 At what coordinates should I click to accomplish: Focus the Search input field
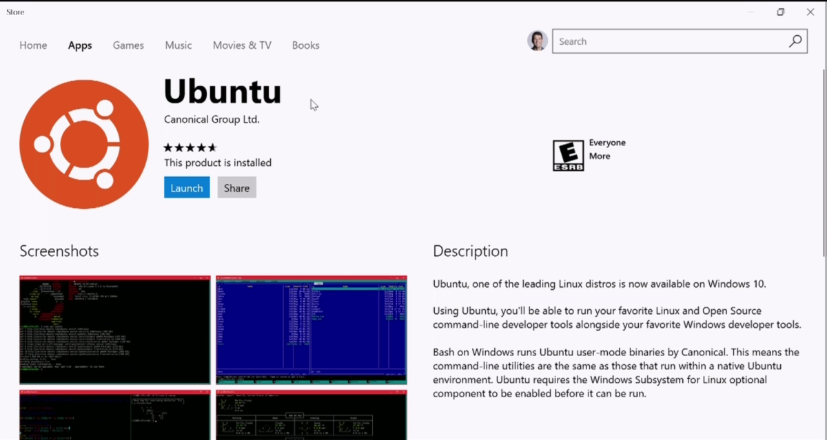pyautogui.click(x=668, y=41)
